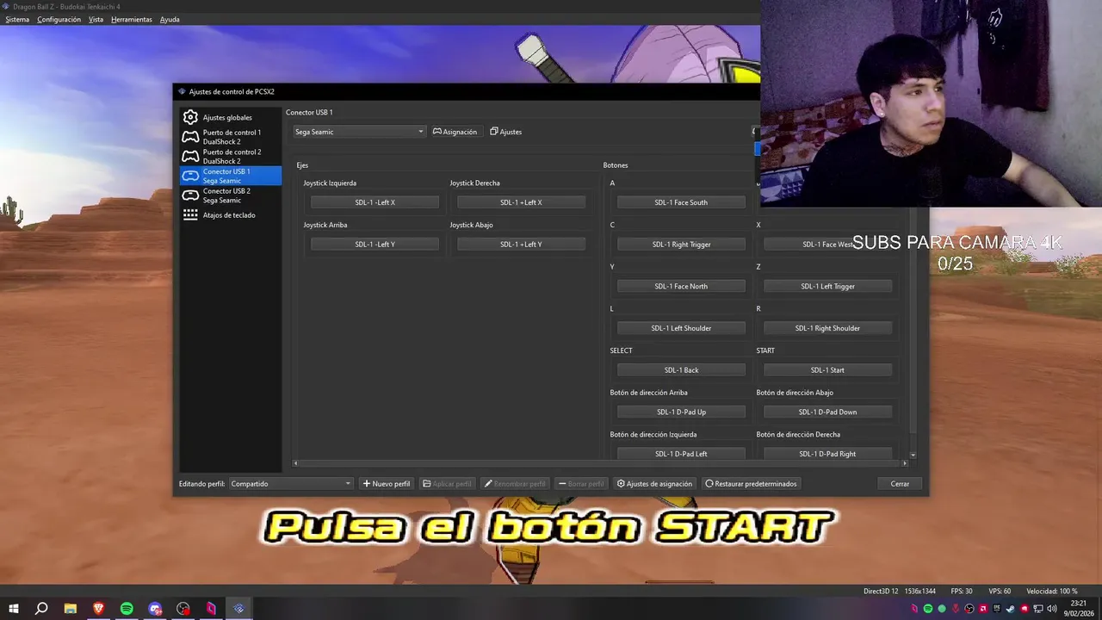
Task: Open Windows search from the taskbar
Action: pyautogui.click(x=41, y=609)
